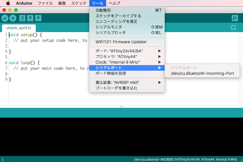
Task: Select /dev/cu.Bluetooth-Incoming-Port serial port
Action: click(x=202, y=73)
